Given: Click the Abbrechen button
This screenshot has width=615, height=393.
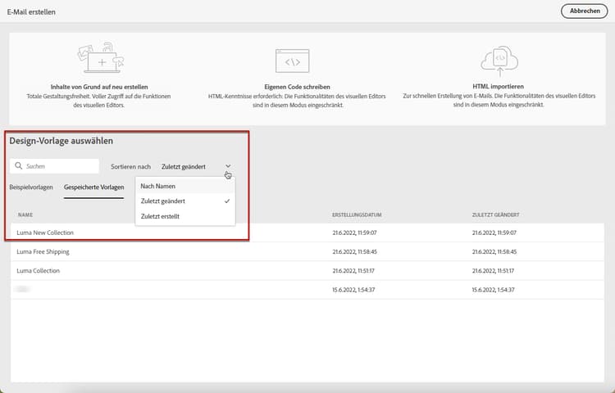Looking at the screenshot, I should tap(584, 11).
